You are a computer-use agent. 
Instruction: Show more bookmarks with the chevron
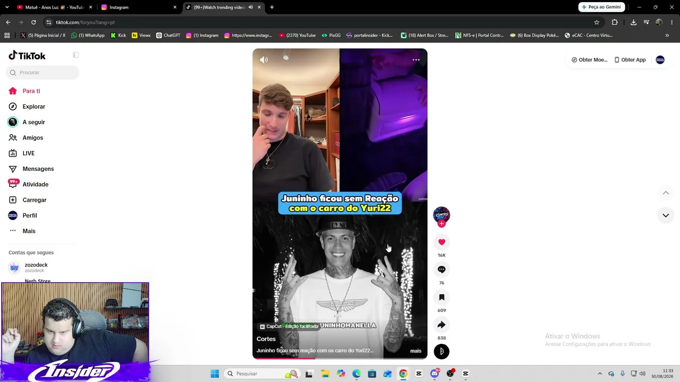click(x=667, y=36)
